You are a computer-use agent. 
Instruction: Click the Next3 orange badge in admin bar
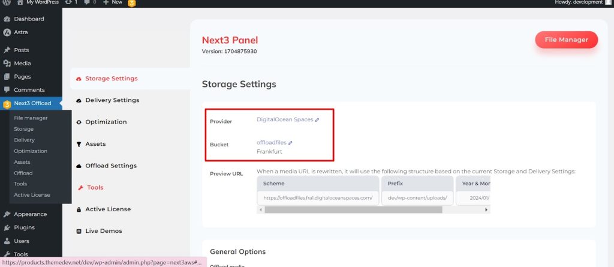(x=132, y=3)
